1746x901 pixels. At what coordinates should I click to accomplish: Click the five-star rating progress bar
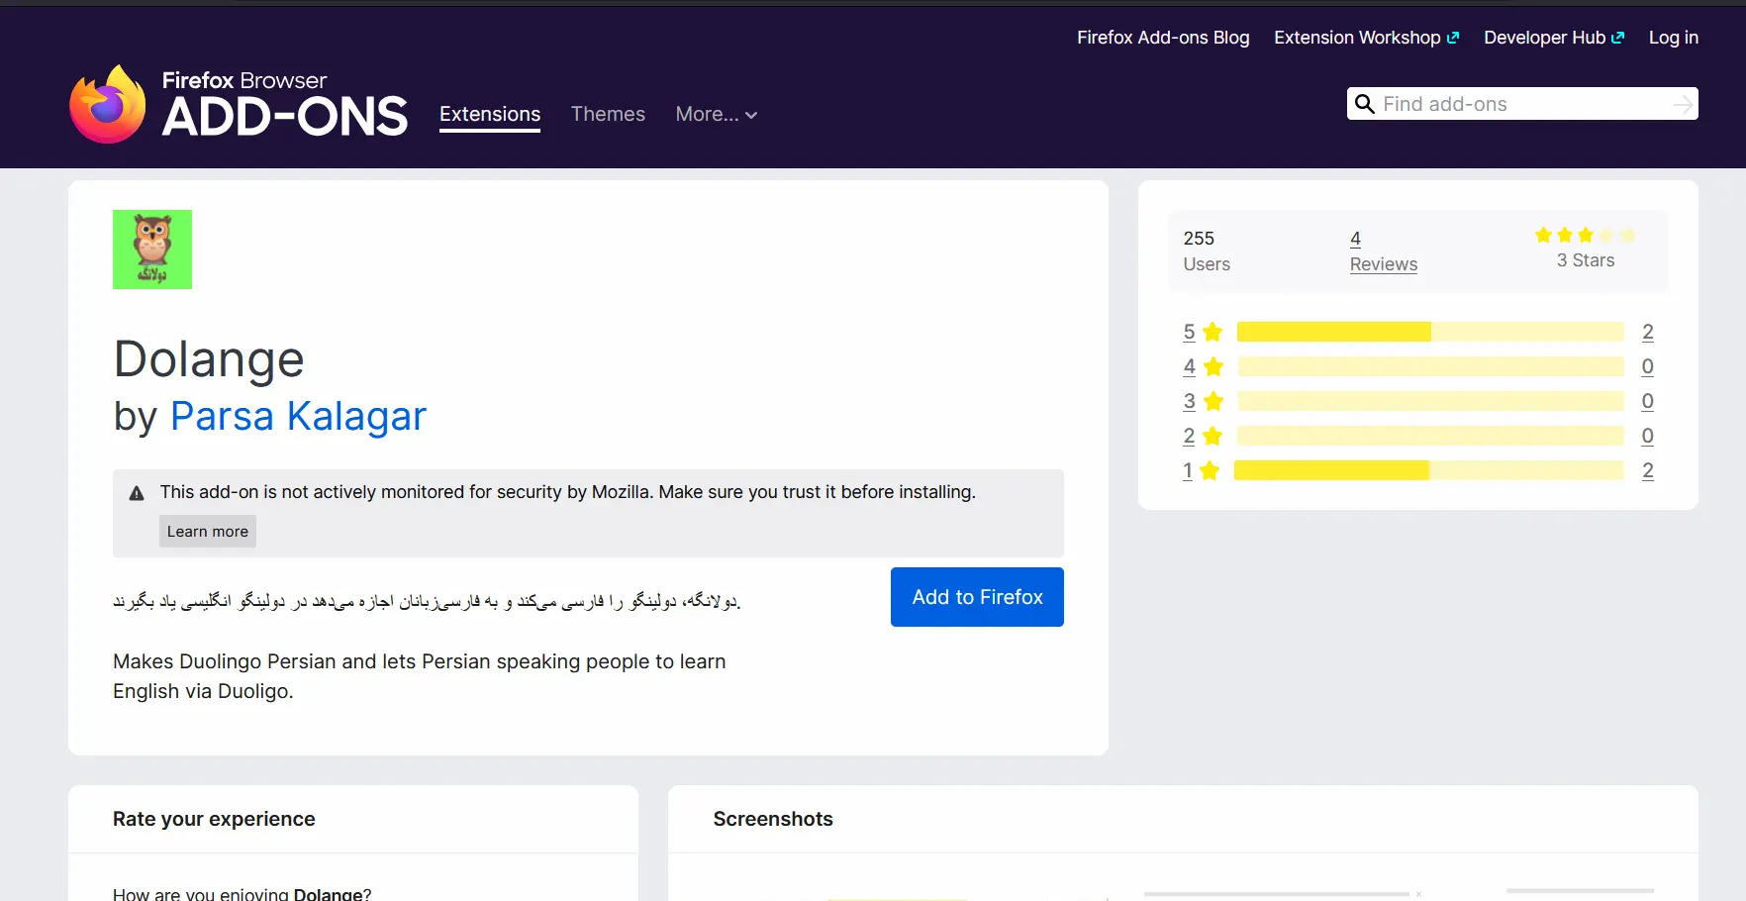pos(1430,333)
